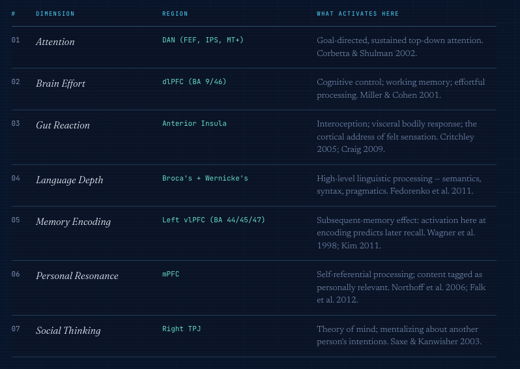Click description citing Fedorenko et al. 2011
The height and width of the screenshot is (369, 520).
tap(399, 185)
